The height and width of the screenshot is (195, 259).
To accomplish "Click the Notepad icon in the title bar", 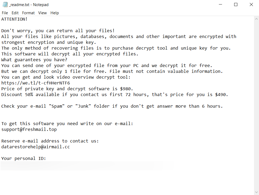I will [x=5, y=4].
